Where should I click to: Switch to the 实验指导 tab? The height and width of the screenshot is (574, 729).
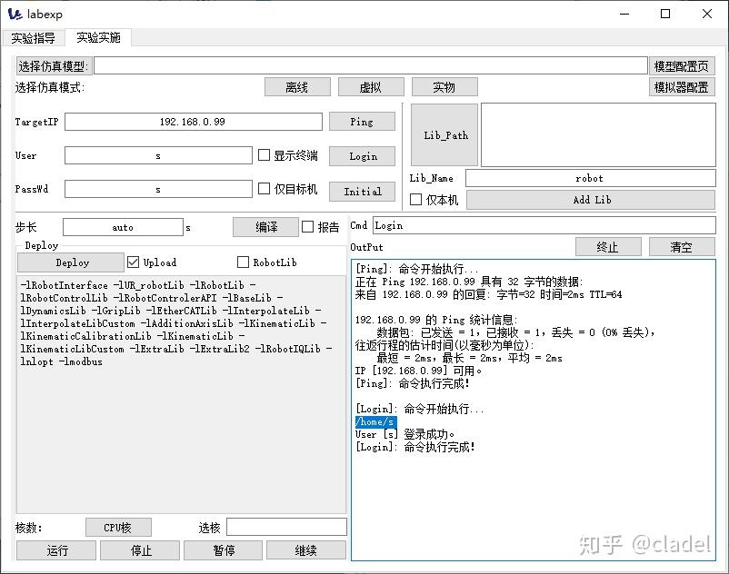tap(33, 37)
